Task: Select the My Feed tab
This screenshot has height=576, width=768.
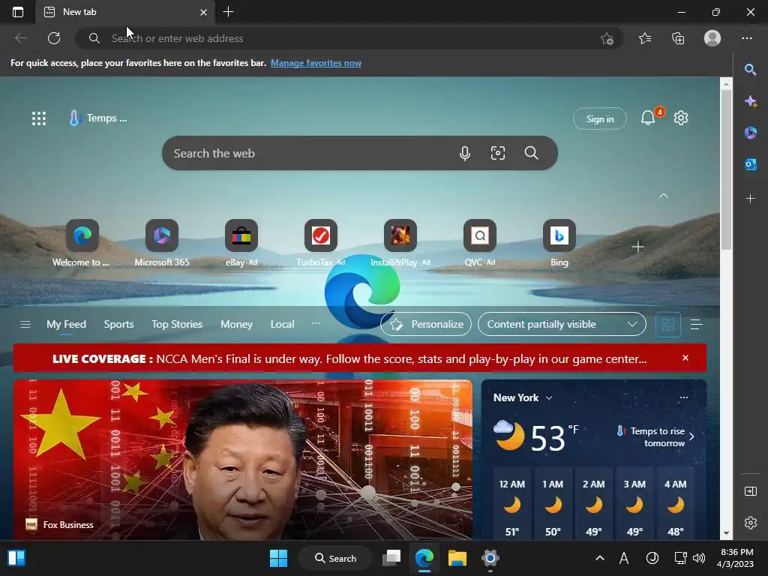Action: point(66,324)
